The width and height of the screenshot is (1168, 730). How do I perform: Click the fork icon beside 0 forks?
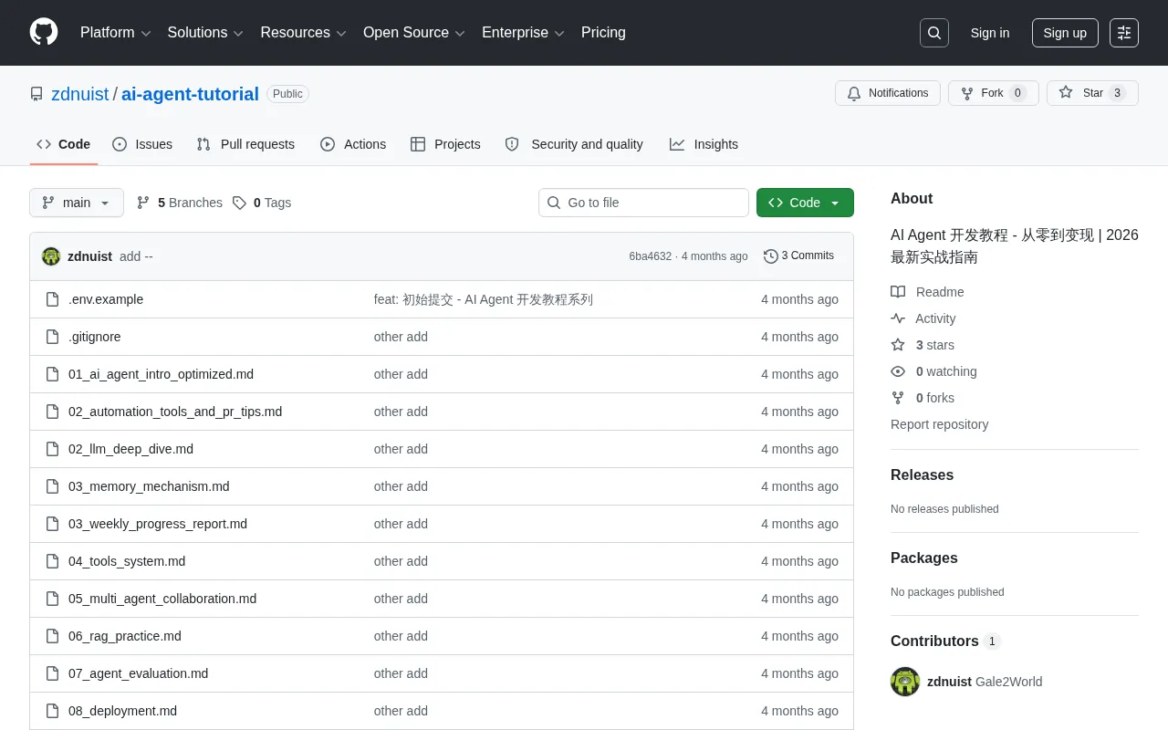(898, 398)
